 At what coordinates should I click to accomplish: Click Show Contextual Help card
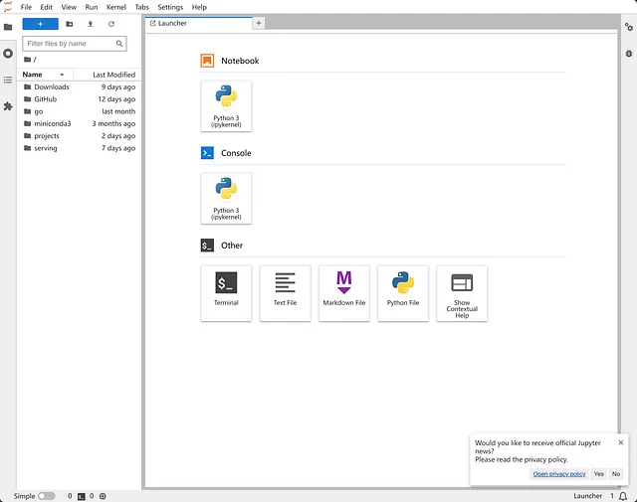click(462, 293)
